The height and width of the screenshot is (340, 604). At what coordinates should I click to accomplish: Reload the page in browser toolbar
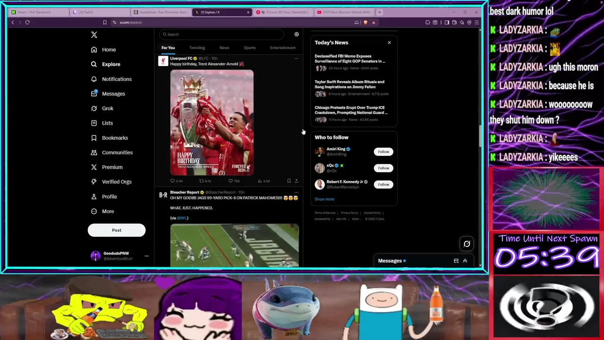[27, 22]
